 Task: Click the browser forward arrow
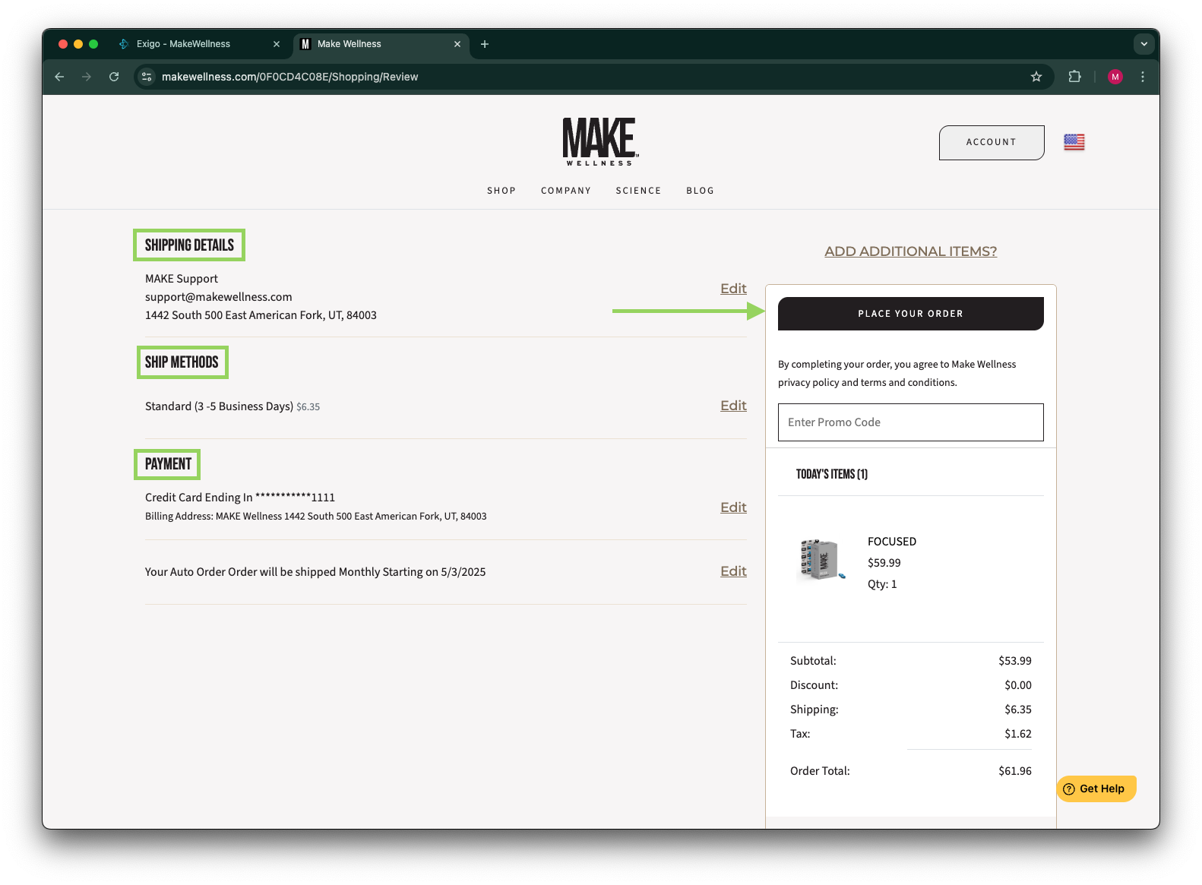point(87,77)
